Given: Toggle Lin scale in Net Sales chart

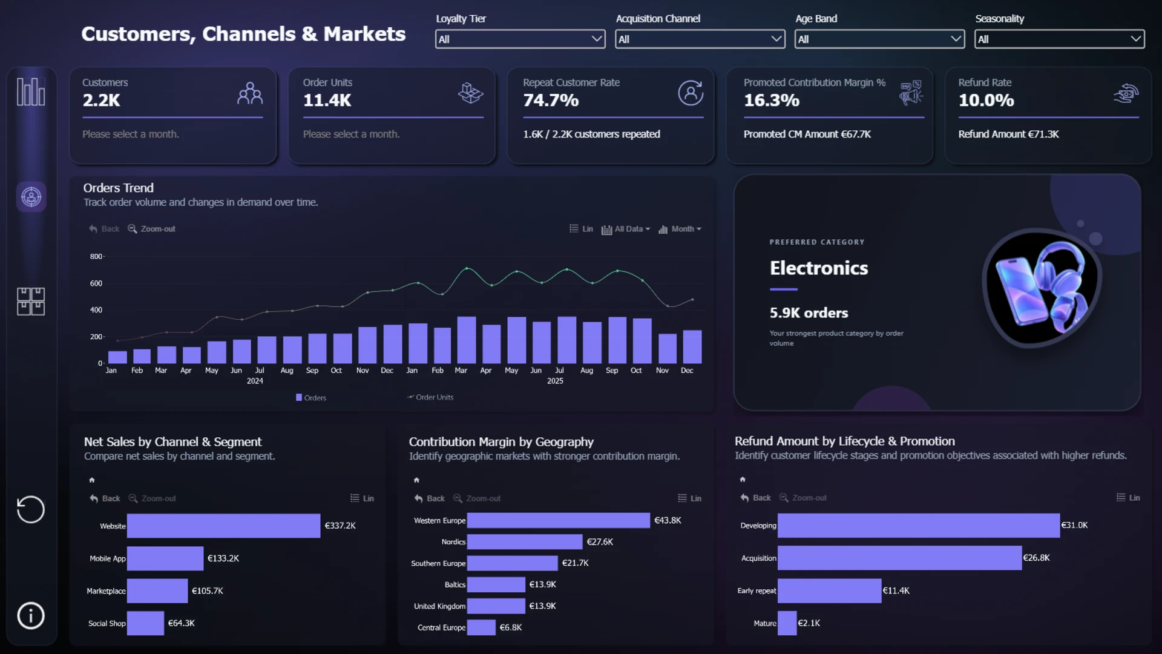Looking at the screenshot, I should click(362, 498).
